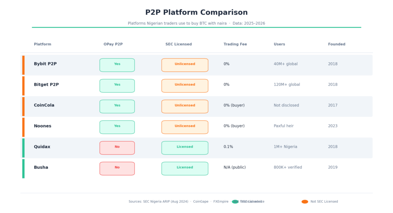Click the orange bar beside Noones
Screen dimensions: 393x213
click(23, 127)
